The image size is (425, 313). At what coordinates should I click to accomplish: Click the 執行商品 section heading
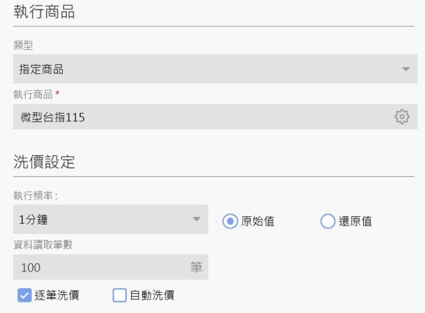44,12
